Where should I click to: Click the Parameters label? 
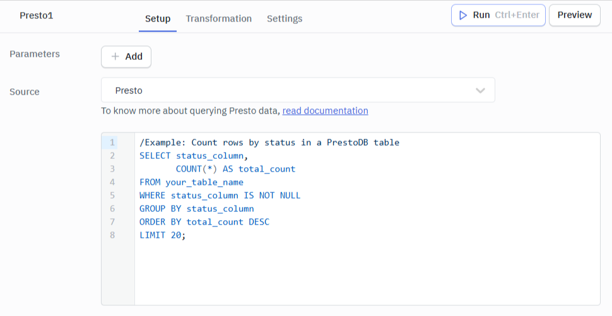[x=35, y=54]
